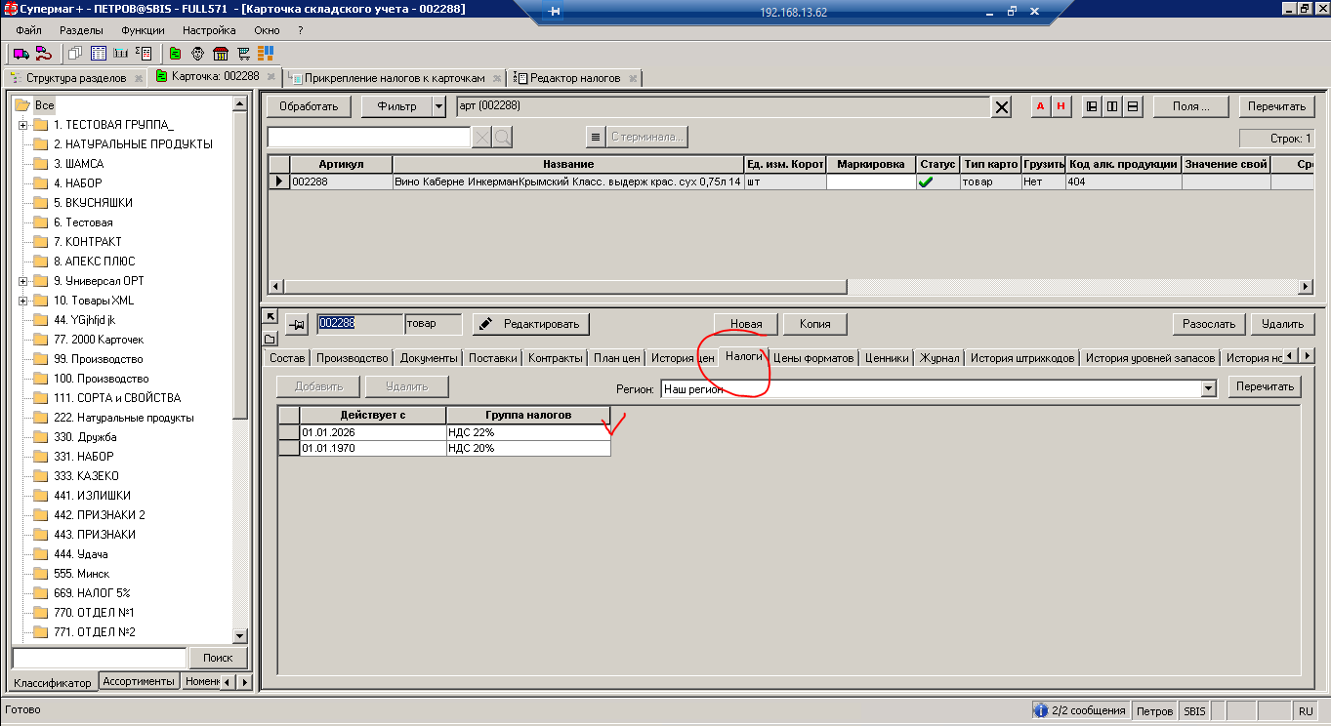Viewport: 1331px width, 726px height.
Task: Switch to the Документы tab
Action: (x=428, y=358)
